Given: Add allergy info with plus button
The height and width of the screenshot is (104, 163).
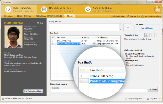Looking at the screenshot, I should tap(146, 35).
